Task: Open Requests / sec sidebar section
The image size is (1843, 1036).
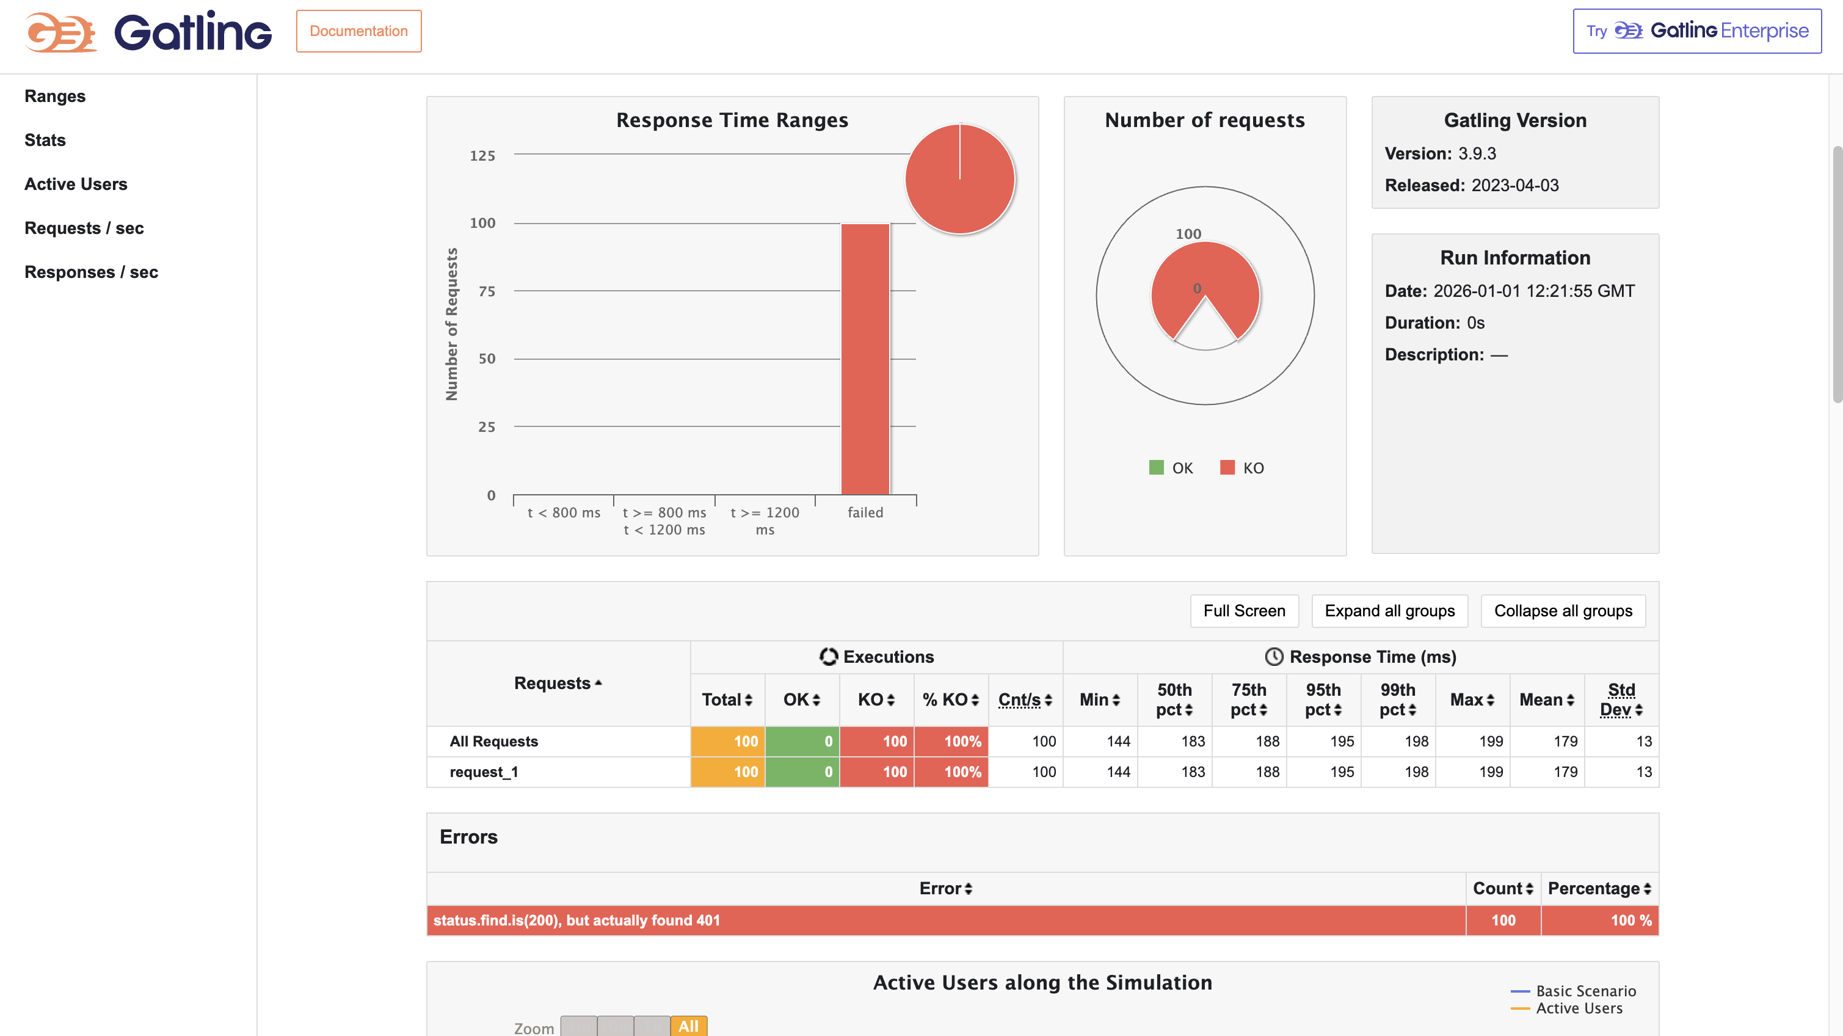Action: [x=84, y=228]
